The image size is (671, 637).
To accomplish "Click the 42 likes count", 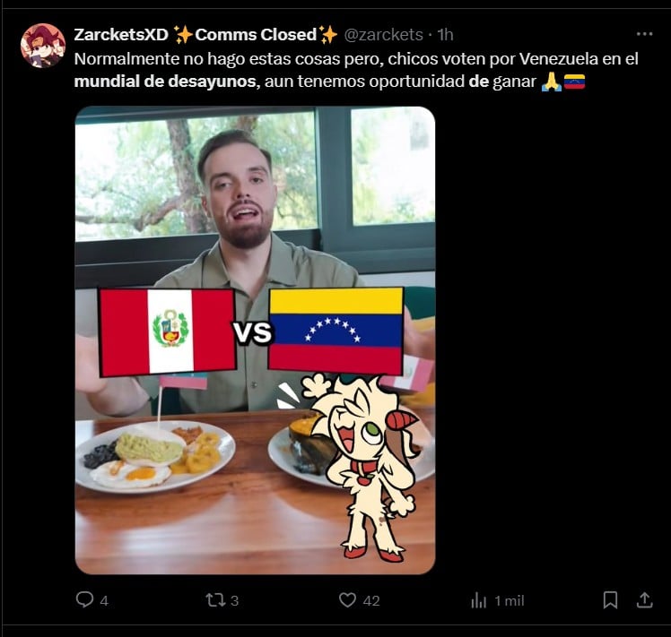I will [371, 600].
